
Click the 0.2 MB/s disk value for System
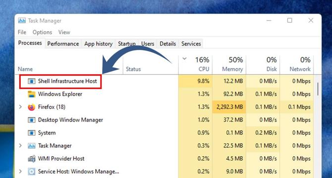(266, 133)
